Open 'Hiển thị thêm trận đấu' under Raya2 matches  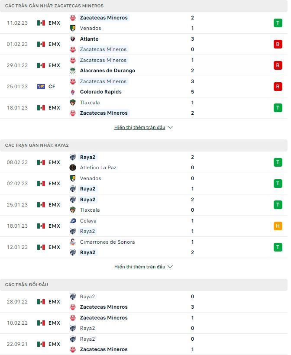click(x=139, y=267)
